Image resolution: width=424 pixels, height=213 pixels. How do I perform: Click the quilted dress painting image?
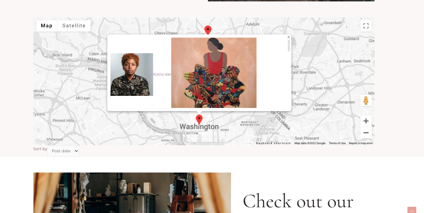coord(214,73)
